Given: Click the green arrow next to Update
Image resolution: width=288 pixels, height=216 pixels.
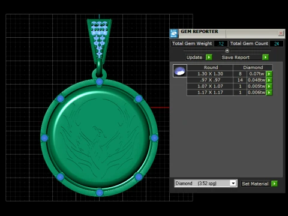Looking at the screenshot, I should 209,58.
